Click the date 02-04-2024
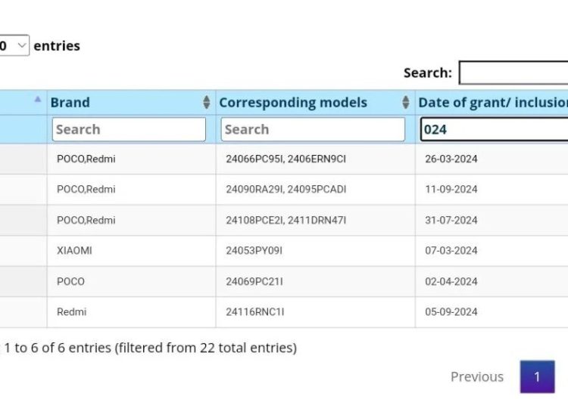Screen dimensions: 568x405 (451, 281)
